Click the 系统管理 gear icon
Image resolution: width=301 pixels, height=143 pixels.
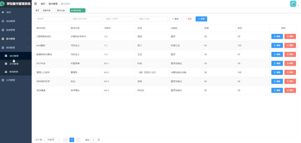3,21
